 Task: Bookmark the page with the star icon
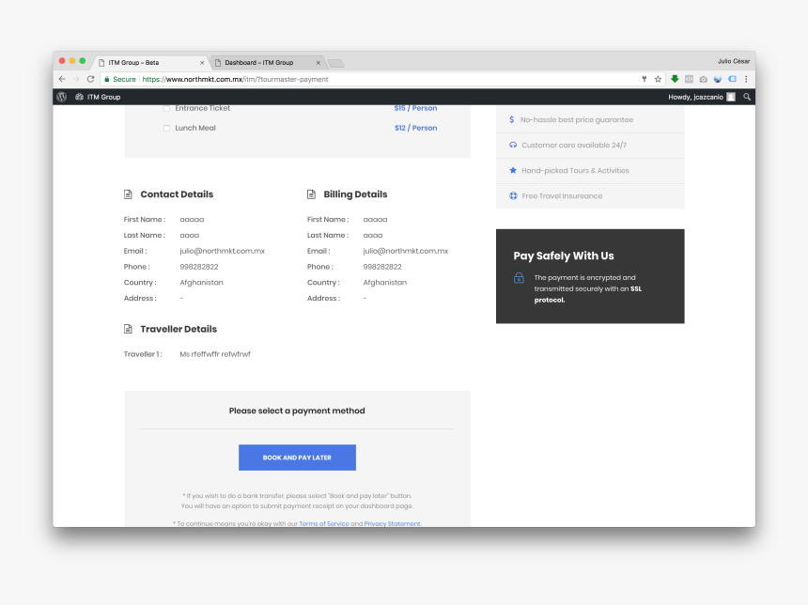658,79
